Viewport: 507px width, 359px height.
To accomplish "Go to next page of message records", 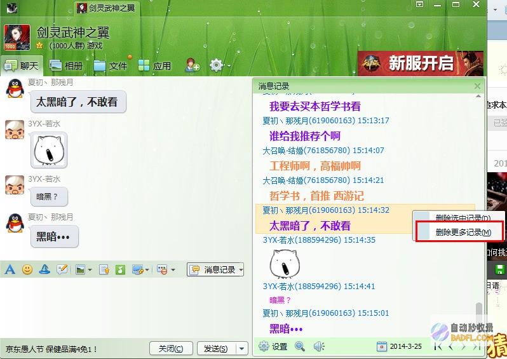I will click(x=464, y=347).
